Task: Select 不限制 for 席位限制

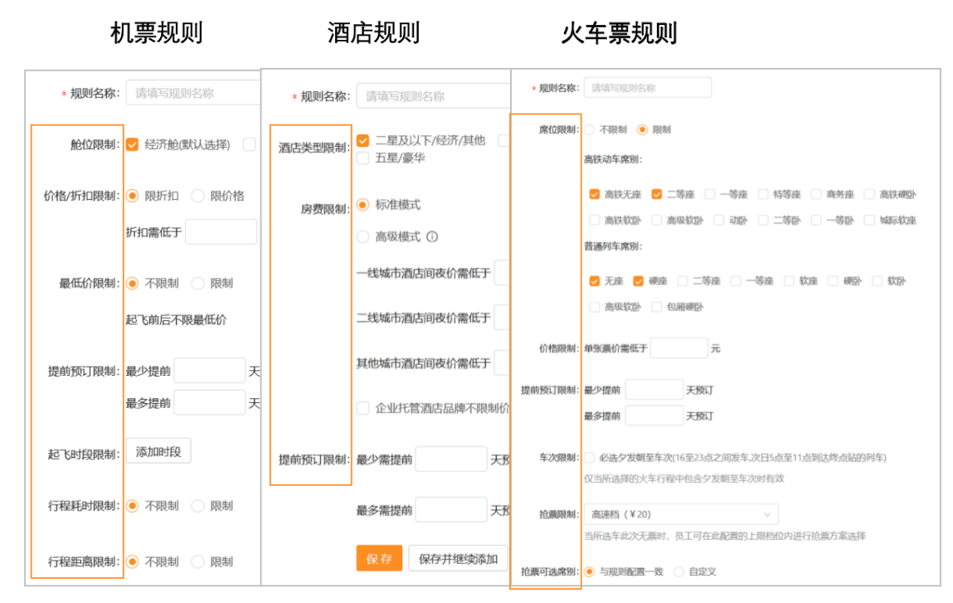Action: (x=590, y=129)
